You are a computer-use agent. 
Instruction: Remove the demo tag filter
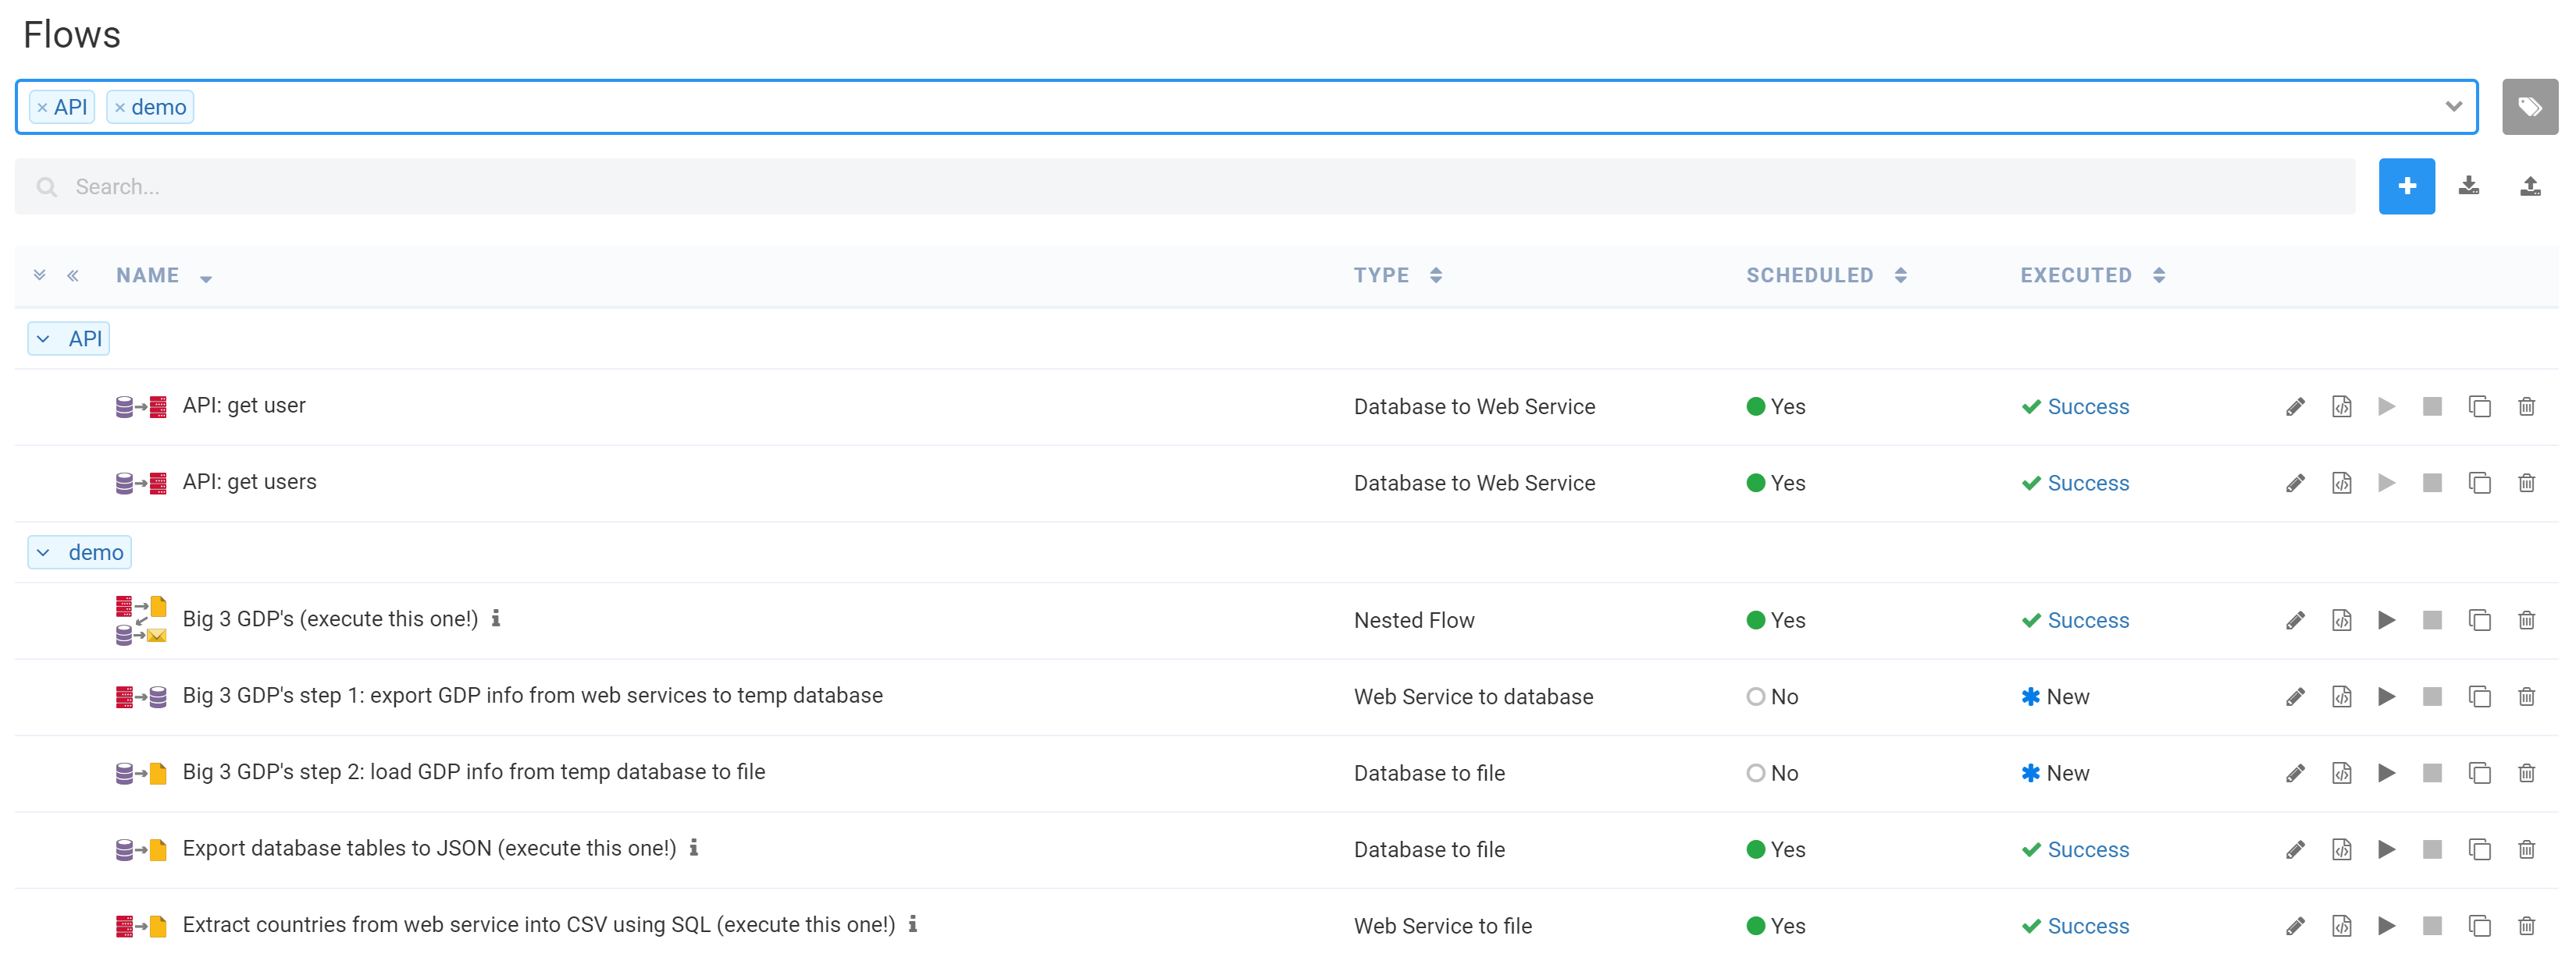[120, 108]
